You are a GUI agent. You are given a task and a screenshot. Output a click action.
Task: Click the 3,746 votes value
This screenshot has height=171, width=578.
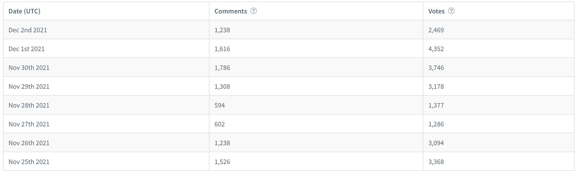pyautogui.click(x=436, y=68)
